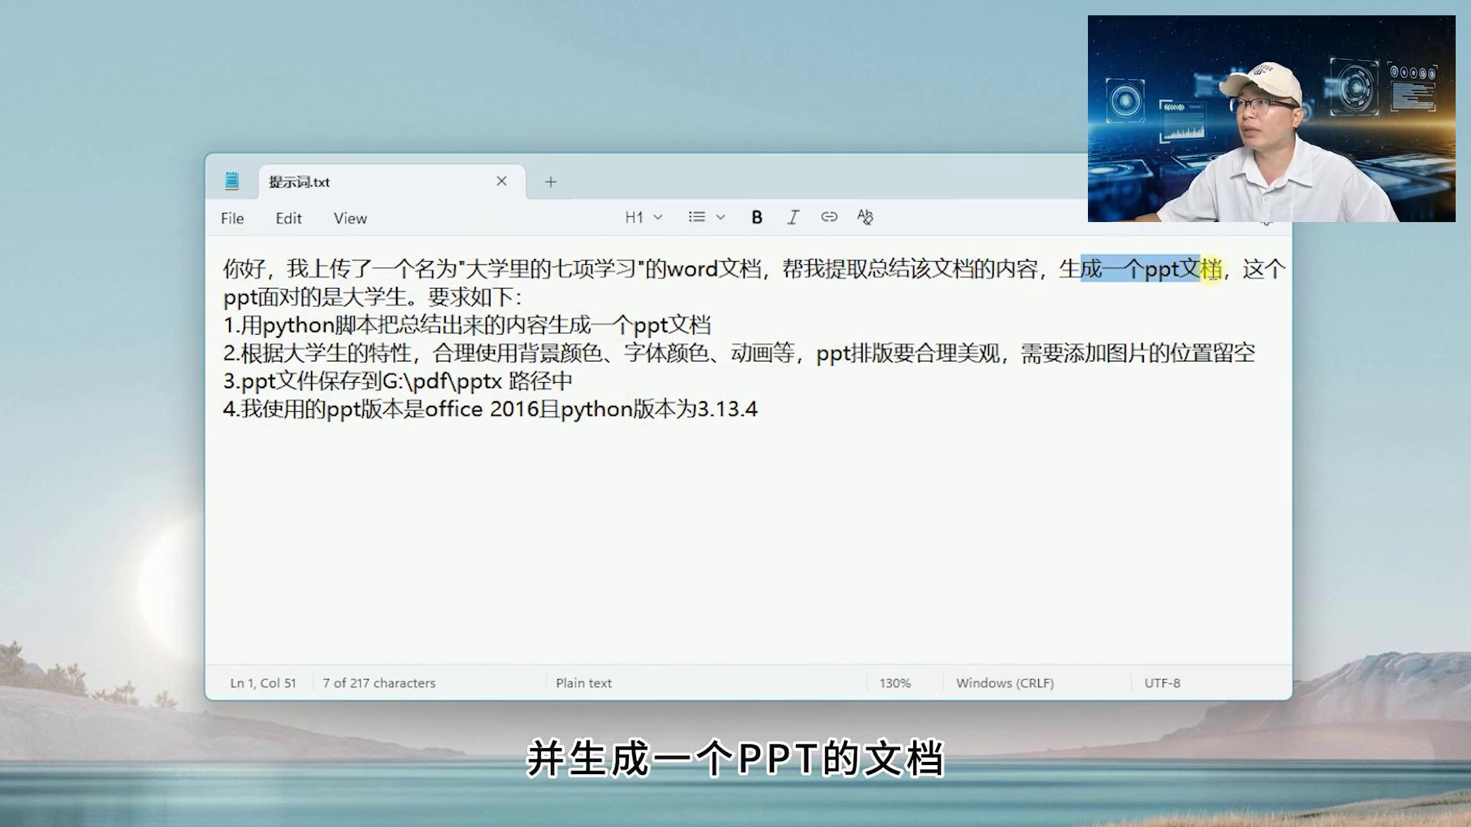1471x827 pixels.
Task: Insert a hyperlink with the link icon
Action: click(829, 217)
